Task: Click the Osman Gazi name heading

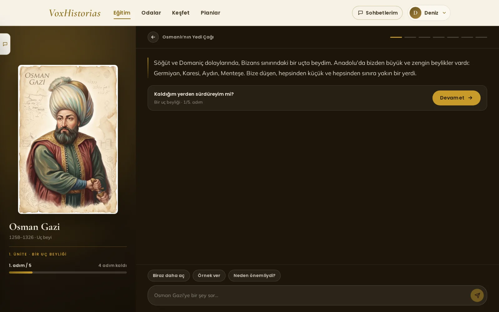Action: 35,227
